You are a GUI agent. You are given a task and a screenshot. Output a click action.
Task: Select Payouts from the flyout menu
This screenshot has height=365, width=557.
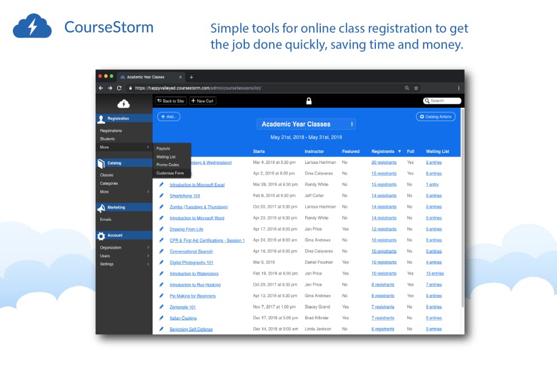(x=163, y=149)
